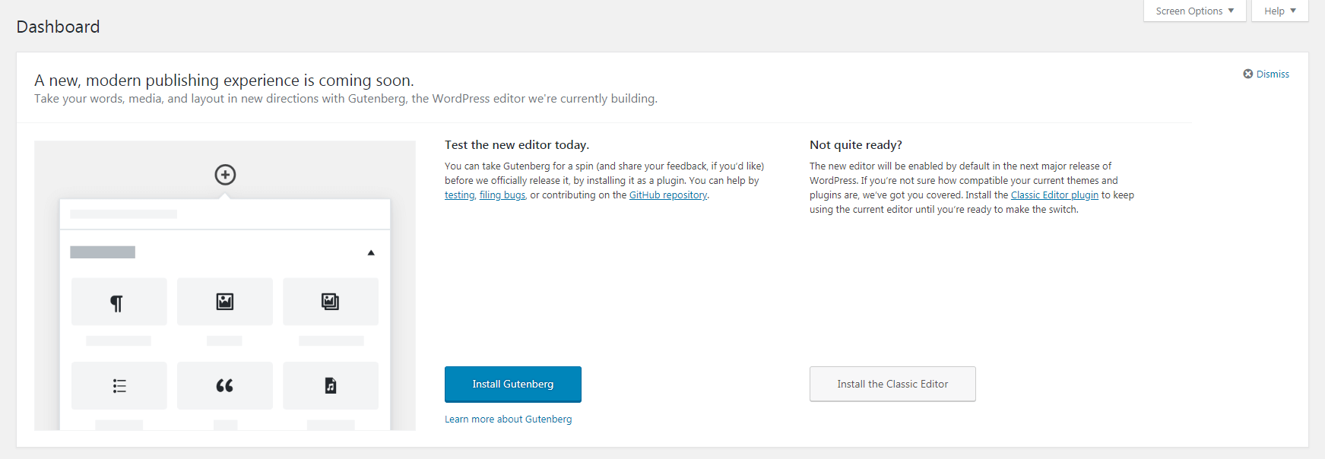Image resolution: width=1325 pixels, height=459 pixels.
Task: Click the 'Not quite ready?' heading
Action: [x=856, y=145]
